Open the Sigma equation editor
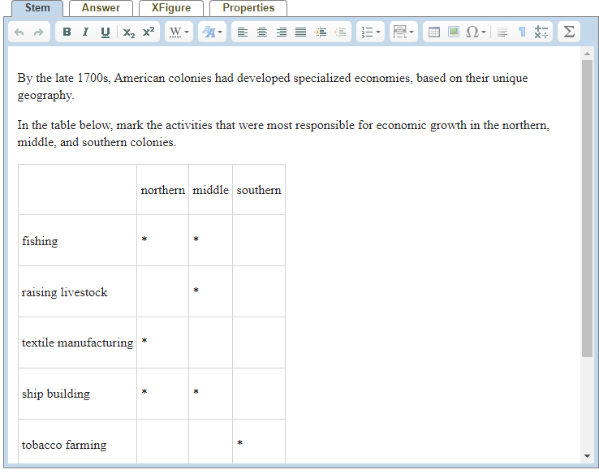 pyautogui.click(x=569, y=32)
